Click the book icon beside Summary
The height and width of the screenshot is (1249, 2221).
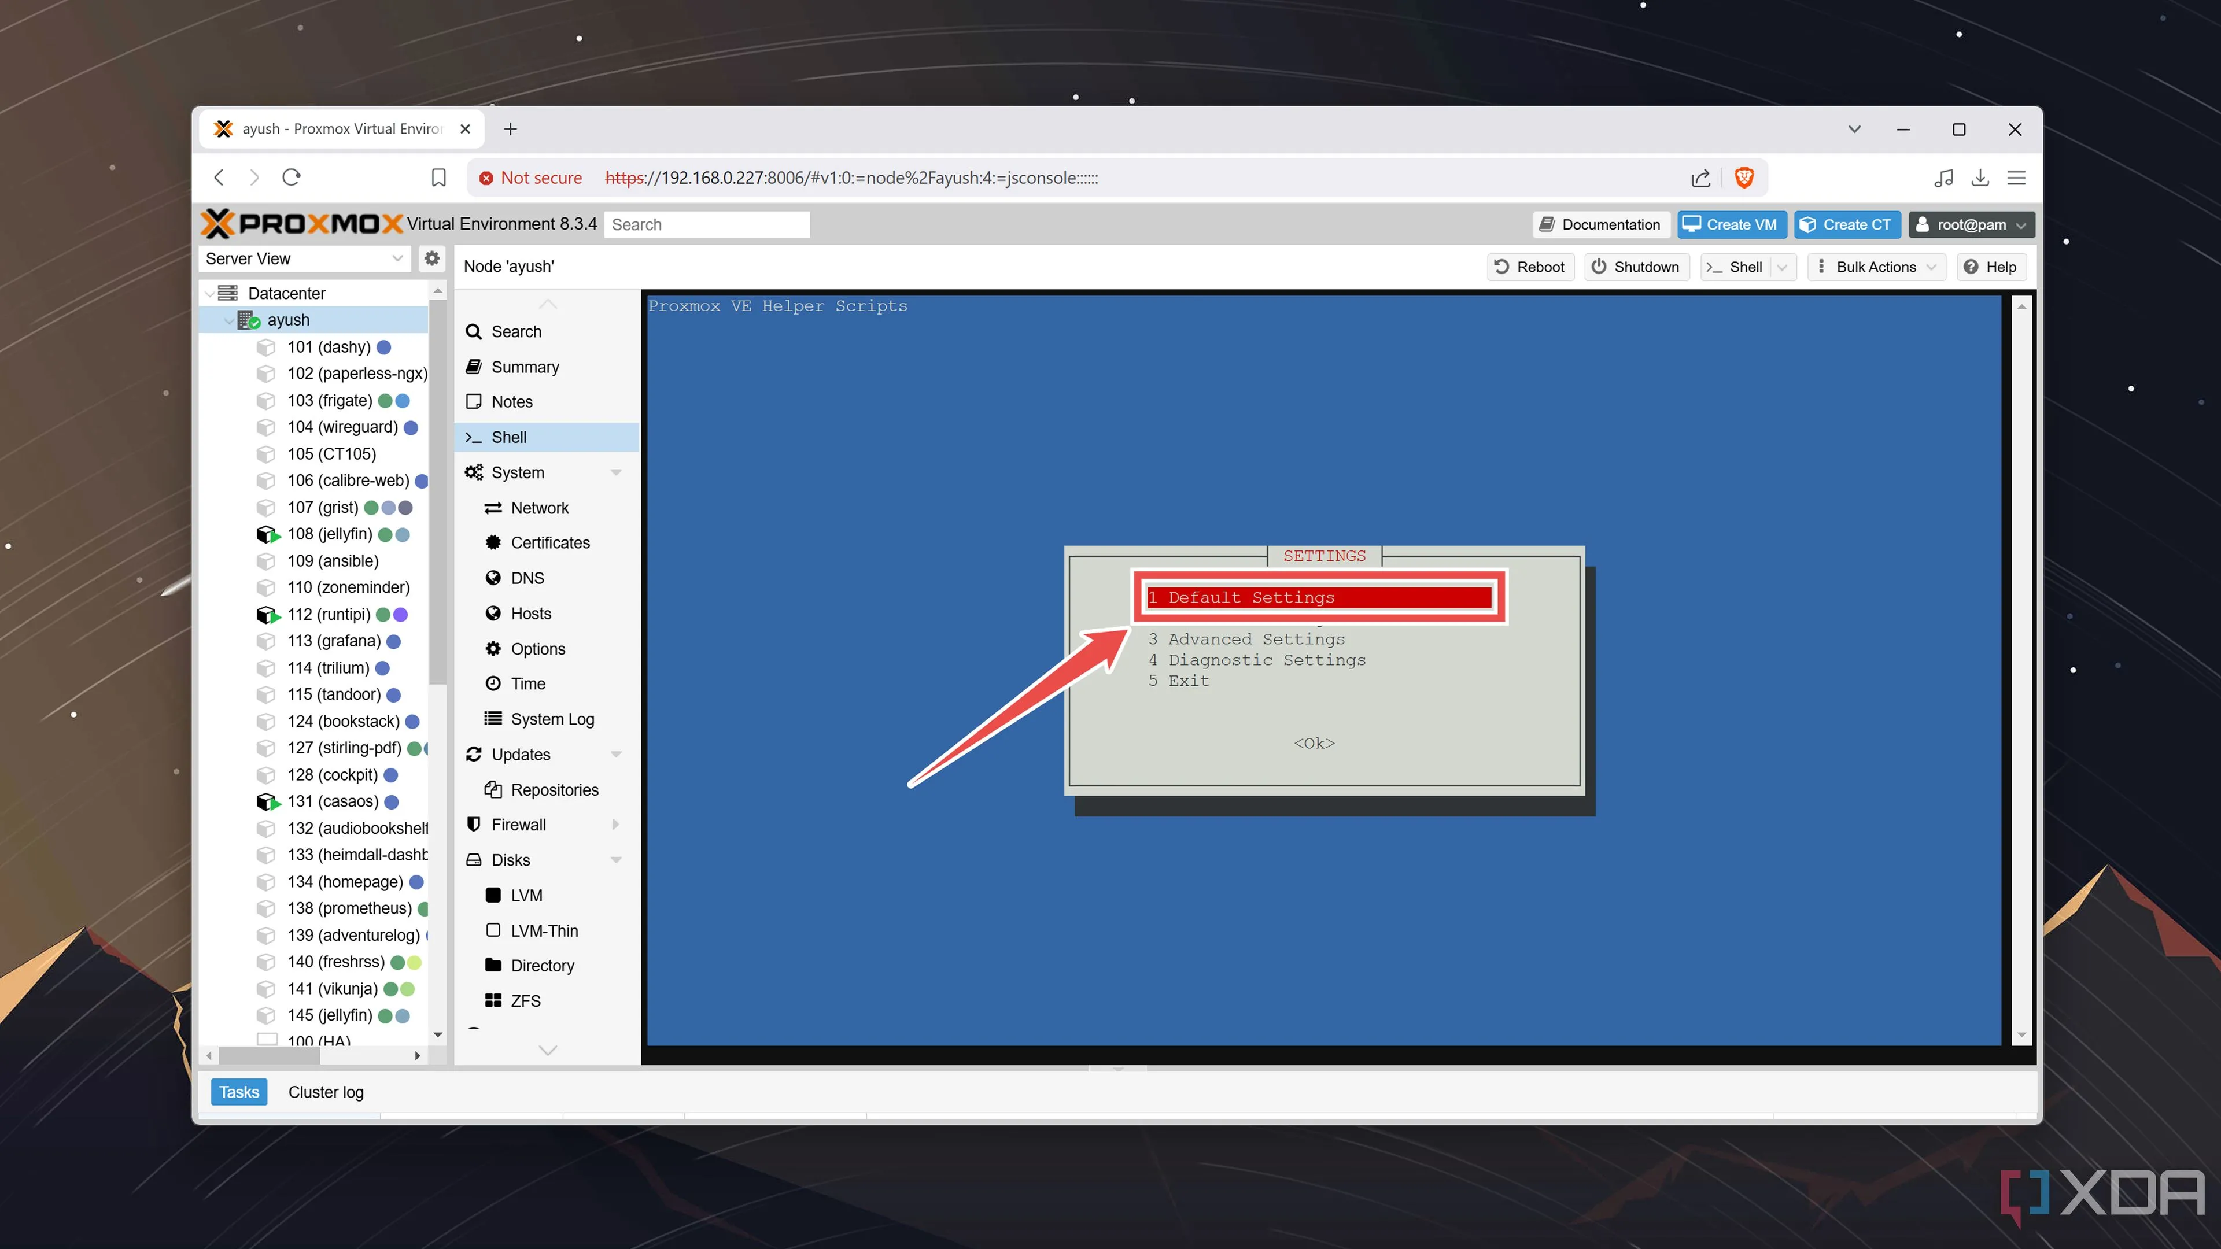pos(473,367)
